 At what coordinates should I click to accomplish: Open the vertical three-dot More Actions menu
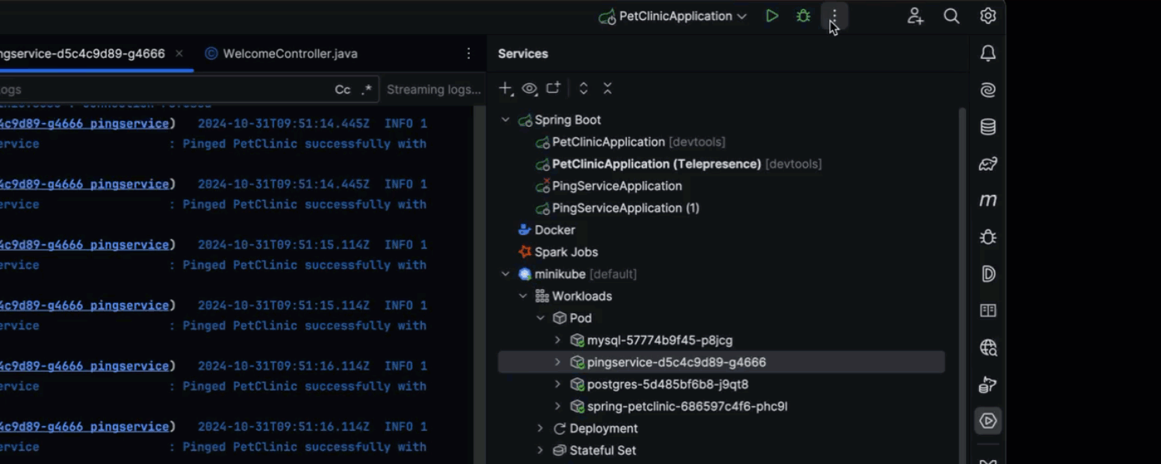point(834,16)
